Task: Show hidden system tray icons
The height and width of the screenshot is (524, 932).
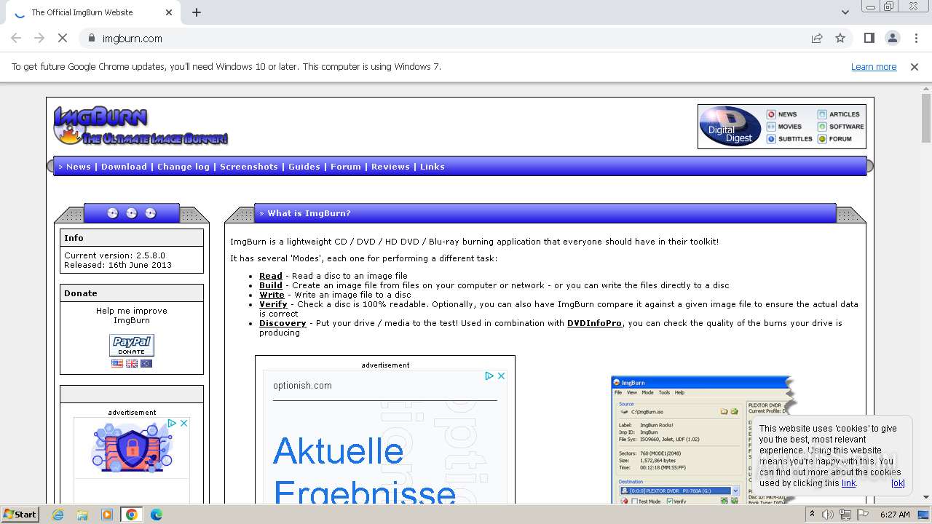Action: point(812,515)
